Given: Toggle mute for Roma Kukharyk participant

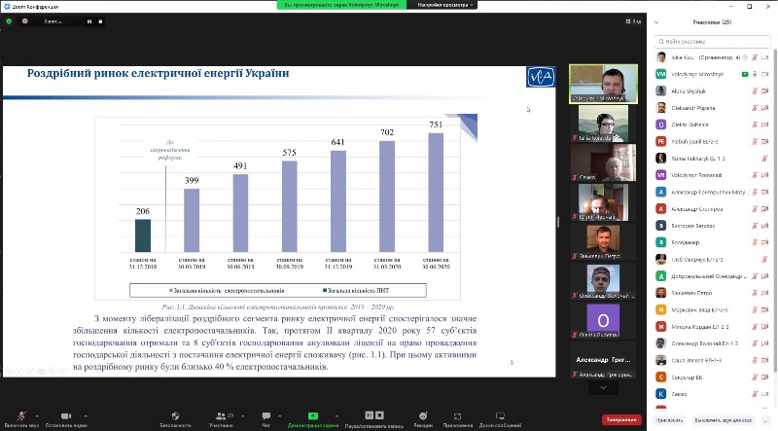Looking at the screenshot, I should 764,159.
